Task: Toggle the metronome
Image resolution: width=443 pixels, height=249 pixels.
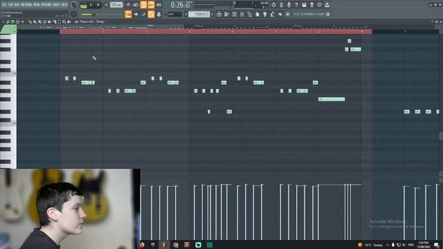Action: 128,5
